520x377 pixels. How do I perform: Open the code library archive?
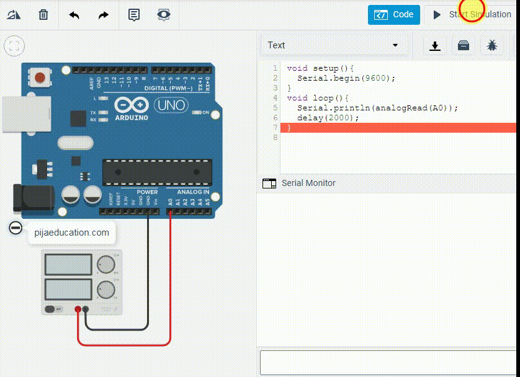464,45
